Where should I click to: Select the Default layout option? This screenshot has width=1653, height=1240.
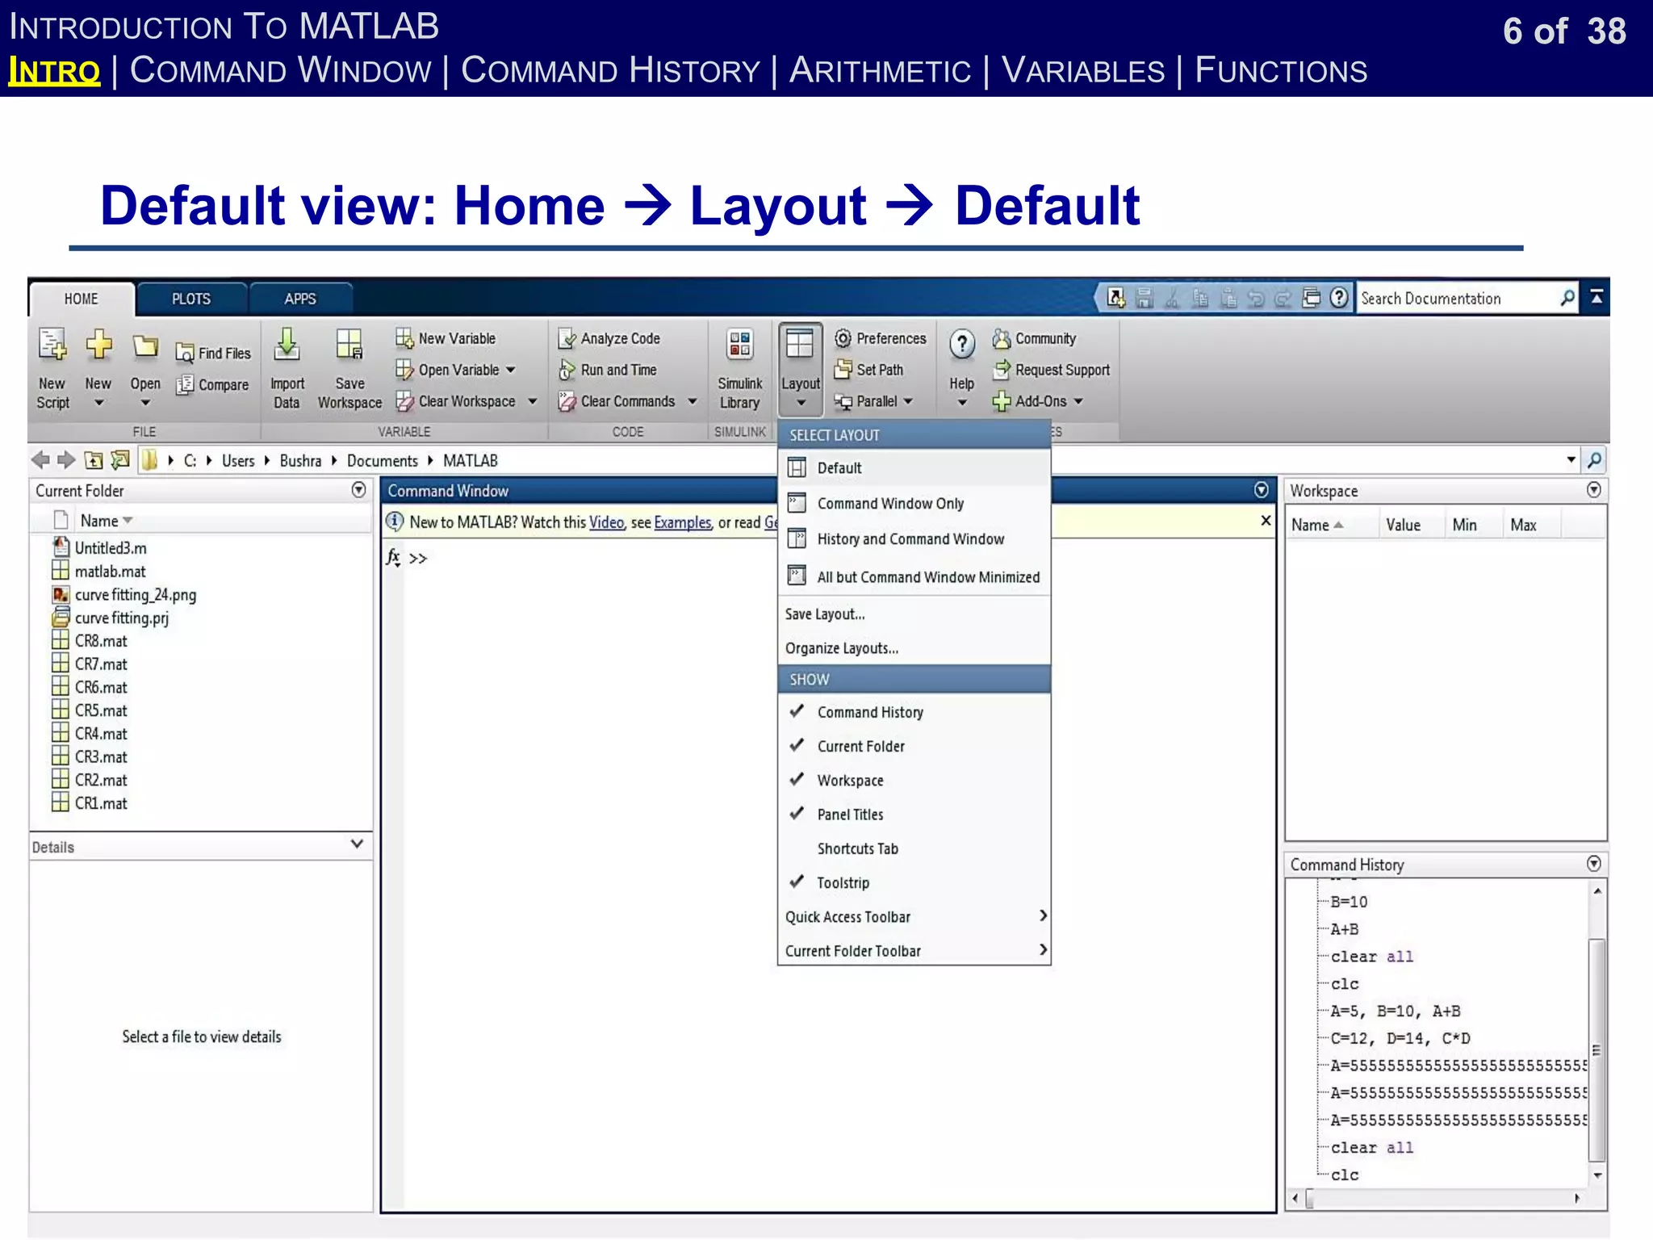839,468
